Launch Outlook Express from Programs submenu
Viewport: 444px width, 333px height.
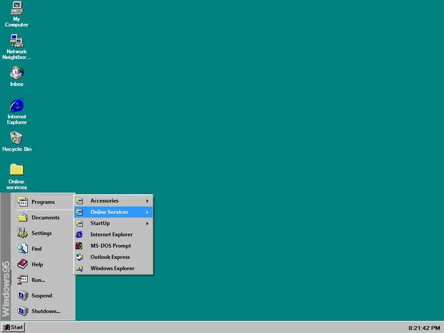pos(113,257)
